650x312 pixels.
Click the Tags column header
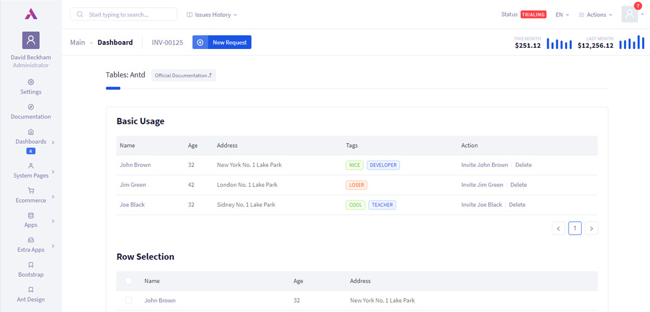pos(352,146)
